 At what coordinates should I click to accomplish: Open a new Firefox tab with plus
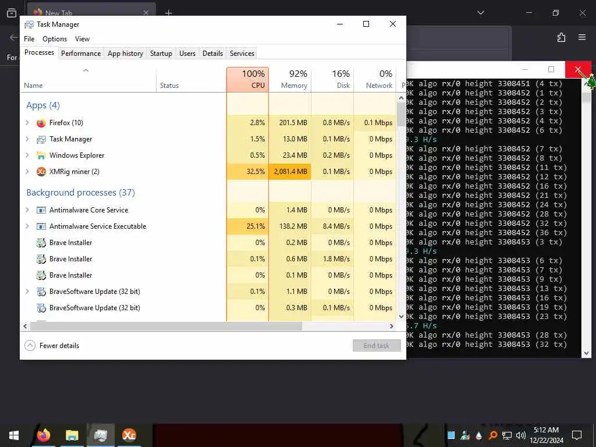pos(169,13)
